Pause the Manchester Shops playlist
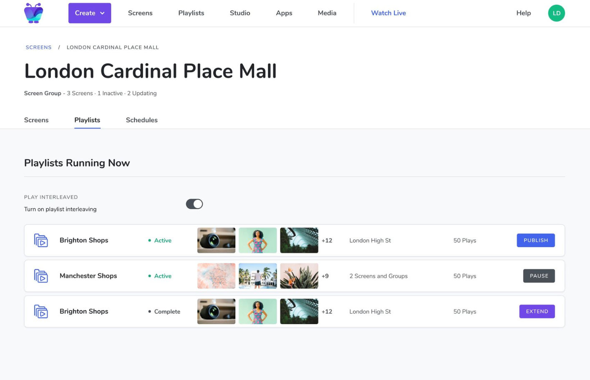This screenshot has width=590, height=380. click(539, 276)
